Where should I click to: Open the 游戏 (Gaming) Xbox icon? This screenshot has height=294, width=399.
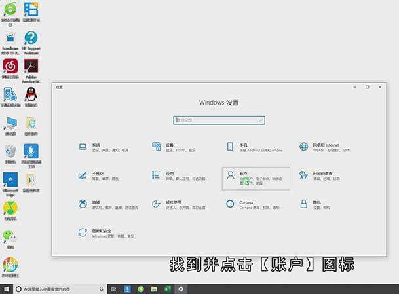click(x=83, y=204)
